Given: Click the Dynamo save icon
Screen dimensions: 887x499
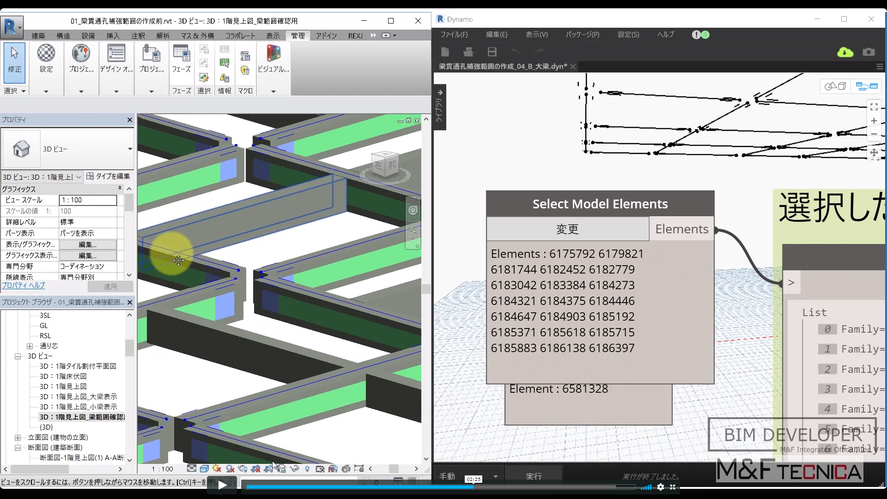Looking at the screenshot, I should click(492, 52).
